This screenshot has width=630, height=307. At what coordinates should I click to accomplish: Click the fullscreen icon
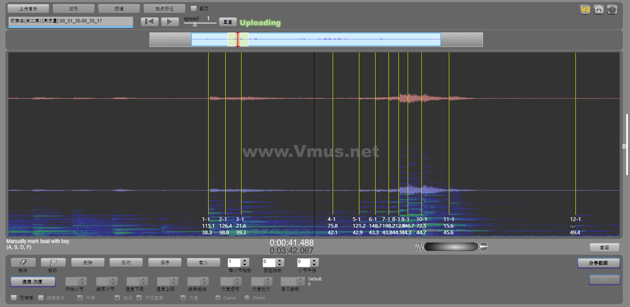click(612, 10)
